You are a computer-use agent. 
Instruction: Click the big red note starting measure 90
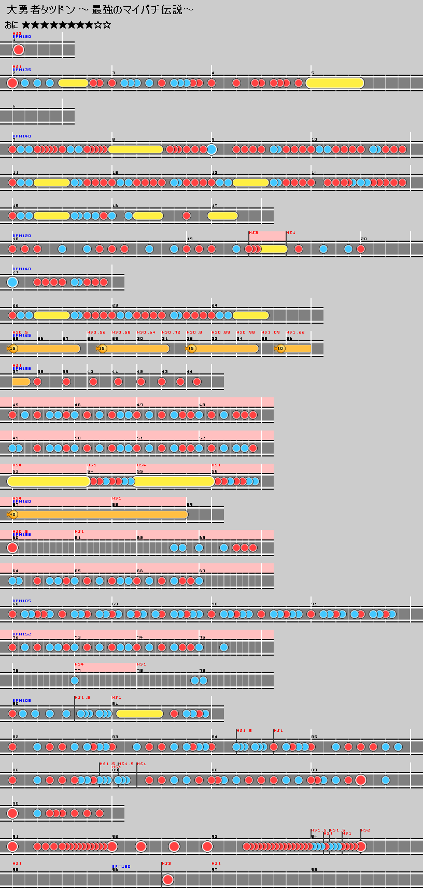[12, 813]
